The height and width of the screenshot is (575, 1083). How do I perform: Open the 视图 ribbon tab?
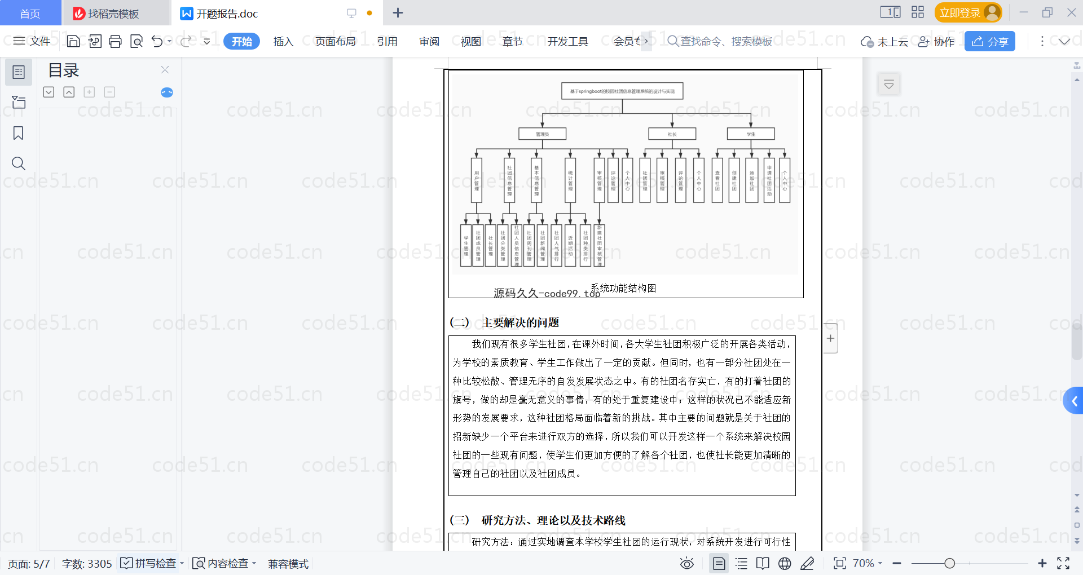[471, 41]
